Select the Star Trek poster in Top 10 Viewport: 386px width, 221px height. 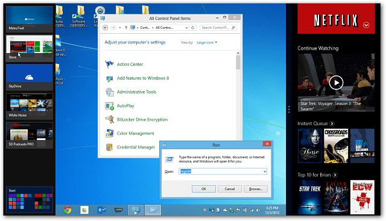pos(310,197)
